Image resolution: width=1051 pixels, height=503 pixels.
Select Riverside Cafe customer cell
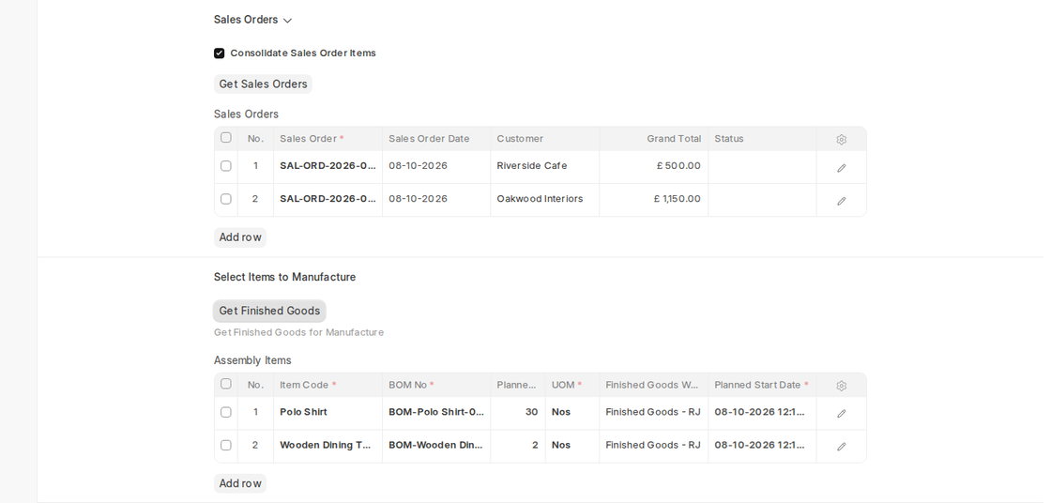click(x=545, y=166)
